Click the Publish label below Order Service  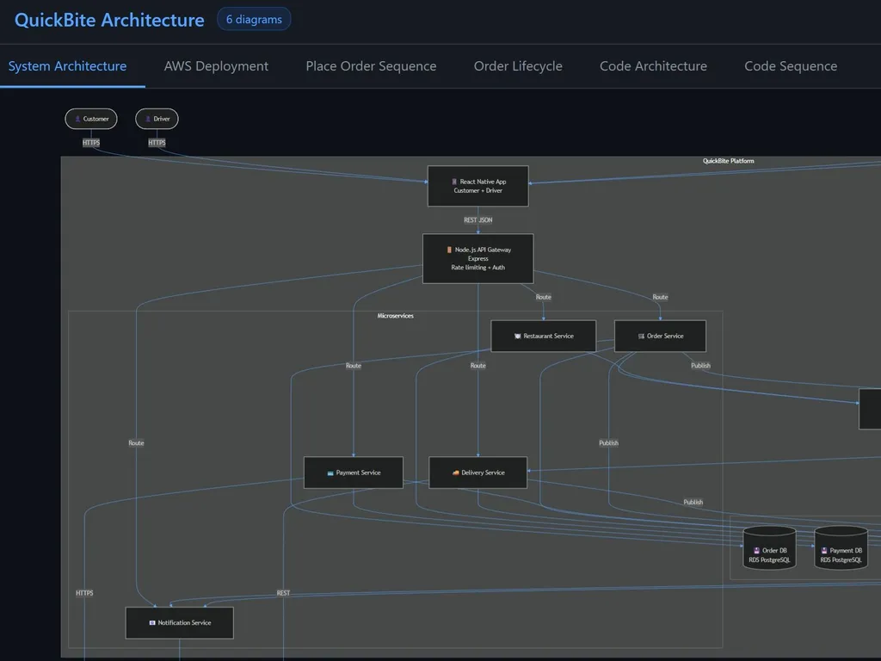pos(700,366)
